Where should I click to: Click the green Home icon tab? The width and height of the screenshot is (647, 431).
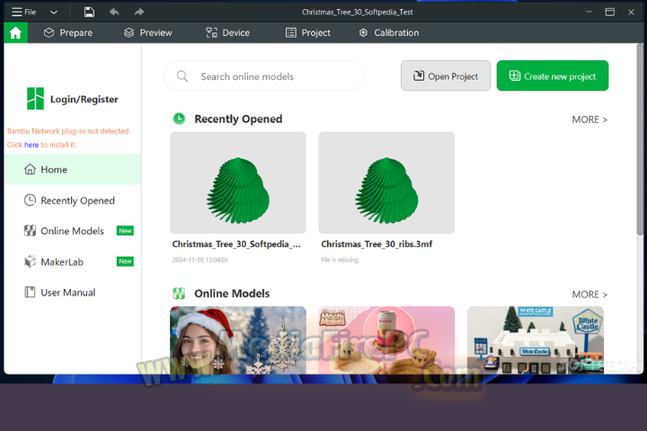pos(15,32)
